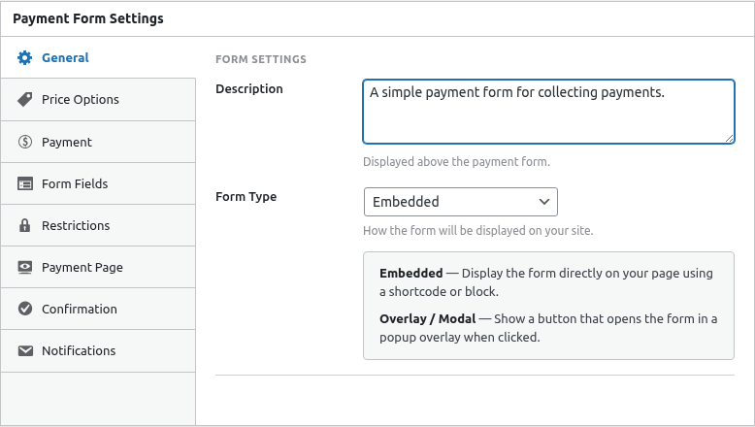Screen dimensions: 755x427
Task: Click the Payment Form Settings panel header
Action: [88, 18]
